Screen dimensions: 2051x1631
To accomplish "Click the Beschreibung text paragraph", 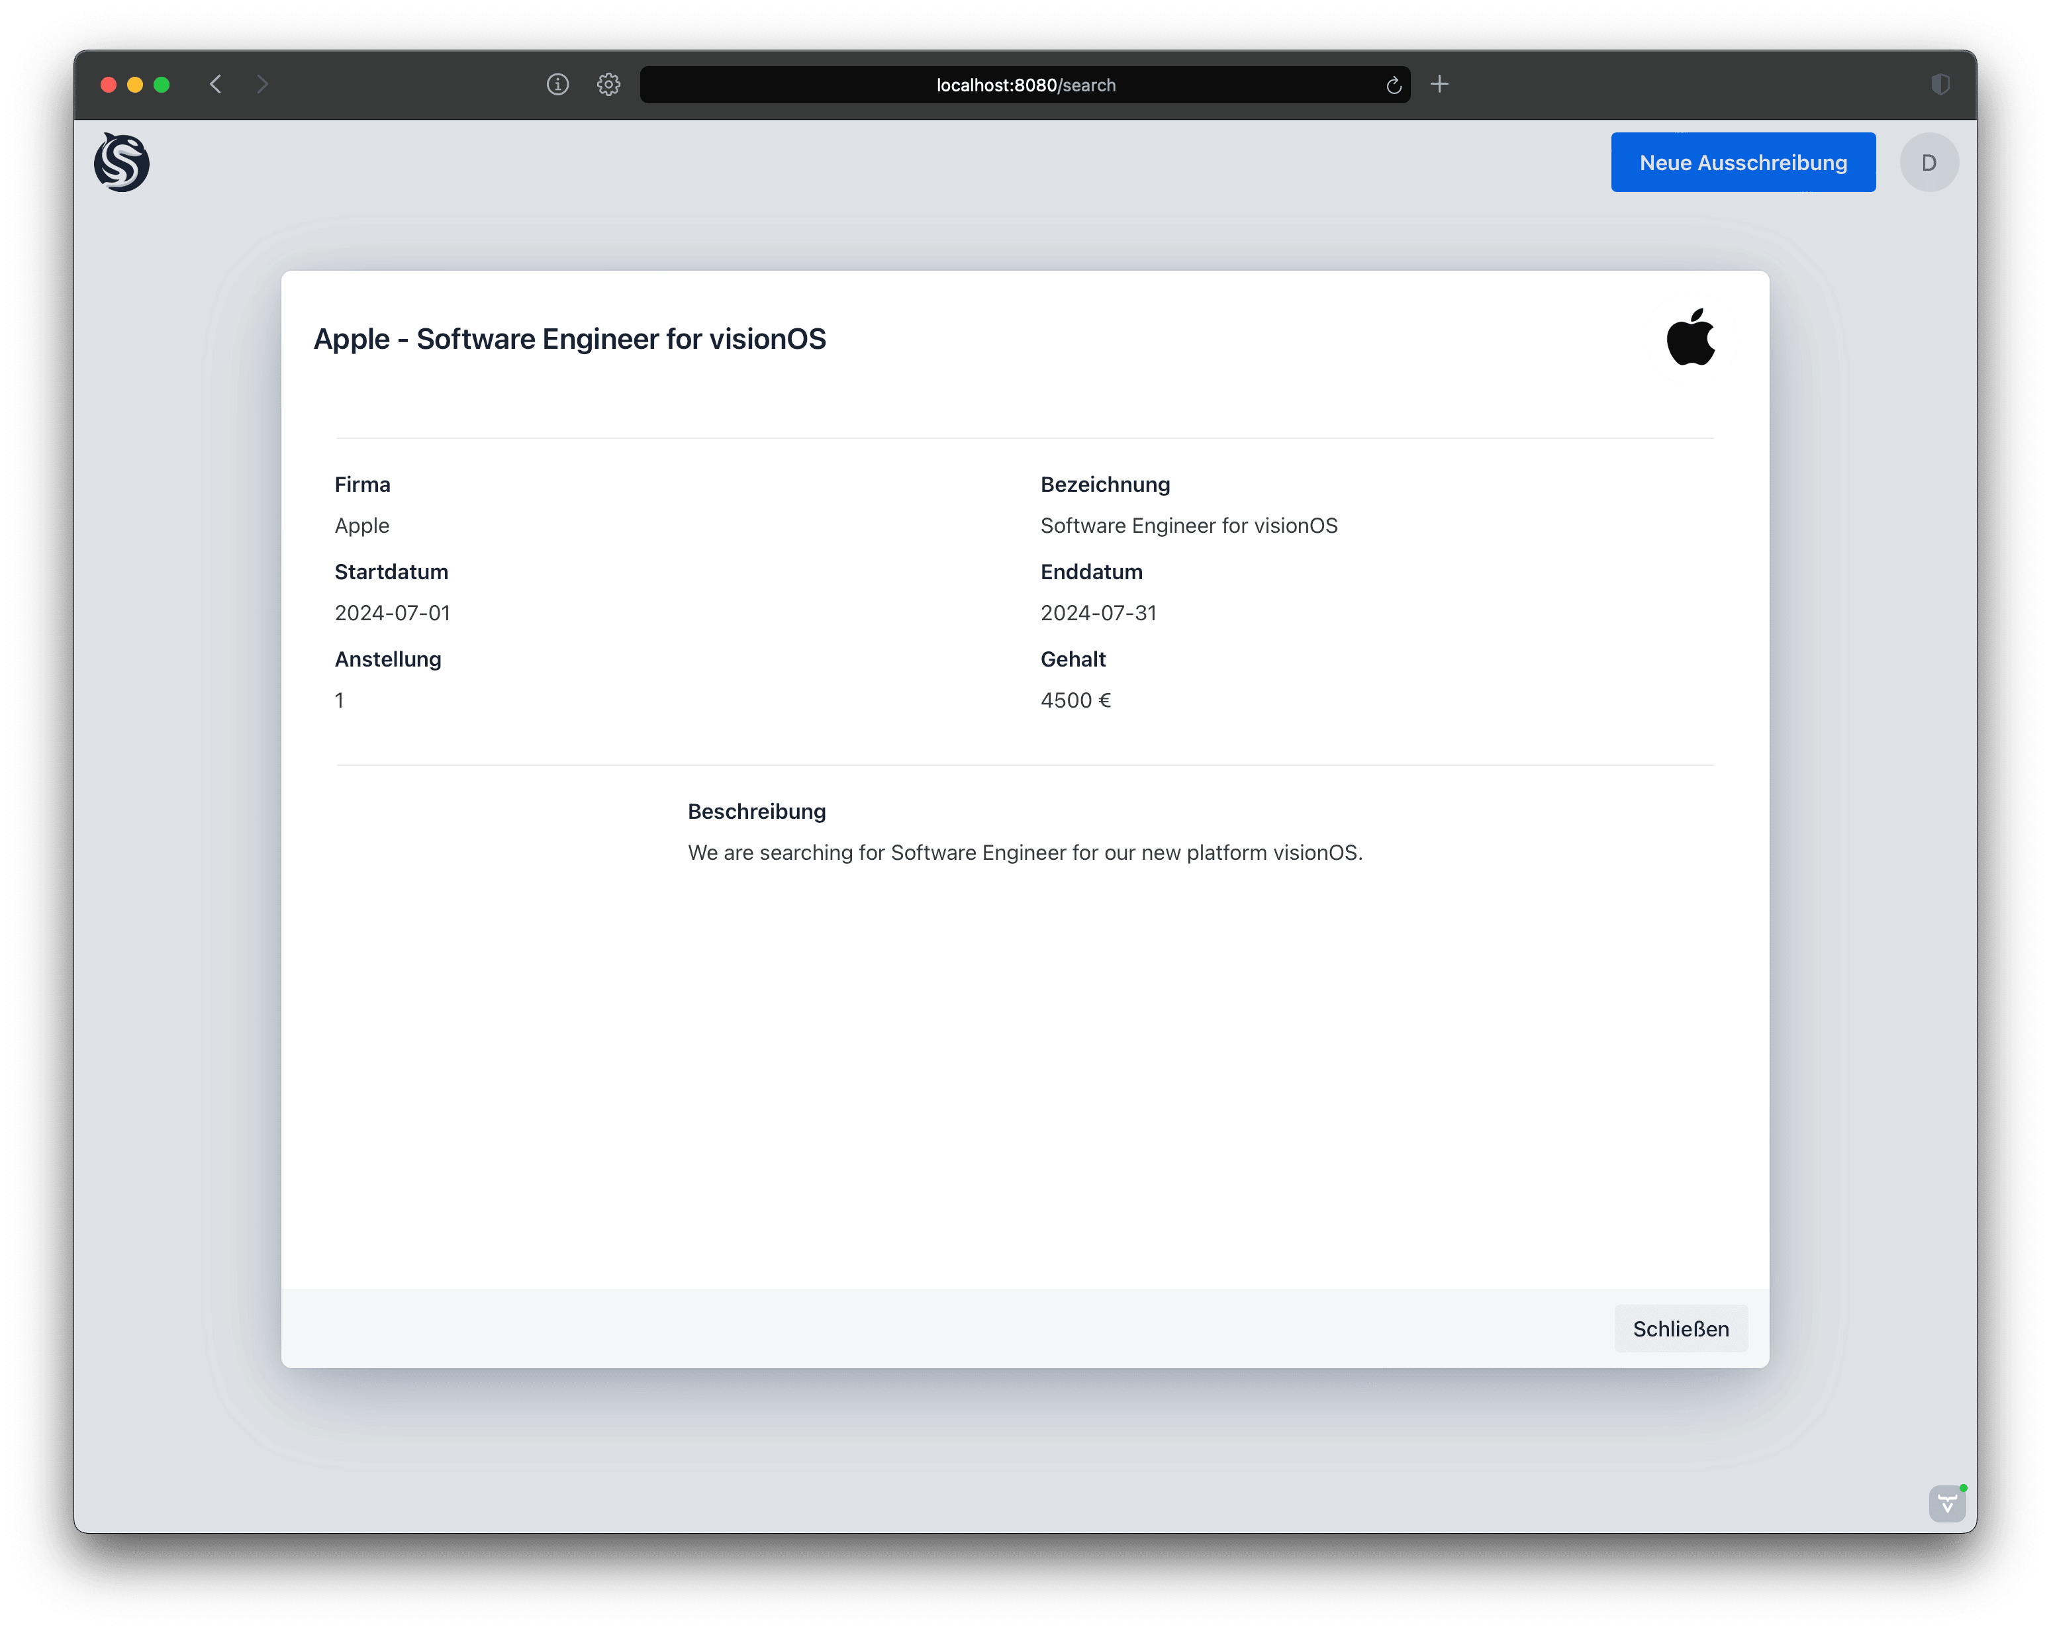I will [x=1025, y=853].
